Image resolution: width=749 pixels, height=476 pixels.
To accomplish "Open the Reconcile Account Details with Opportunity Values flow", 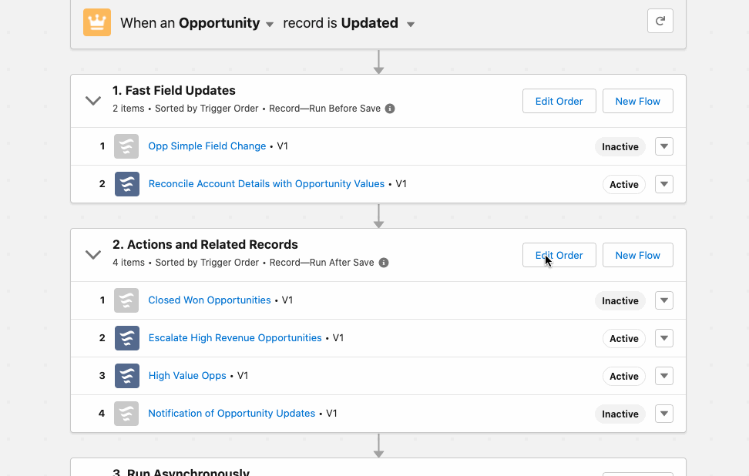I will [x=266, y=184].
